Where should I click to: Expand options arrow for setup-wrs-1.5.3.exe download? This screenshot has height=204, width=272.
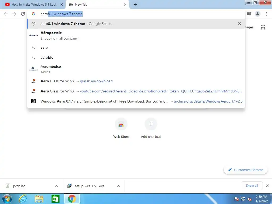pyautogui.click(x=118, y=186)
